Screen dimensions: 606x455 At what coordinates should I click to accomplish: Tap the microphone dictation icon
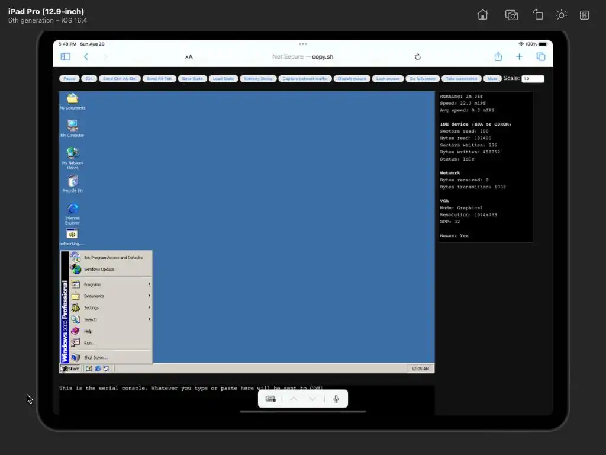(336, 399)
